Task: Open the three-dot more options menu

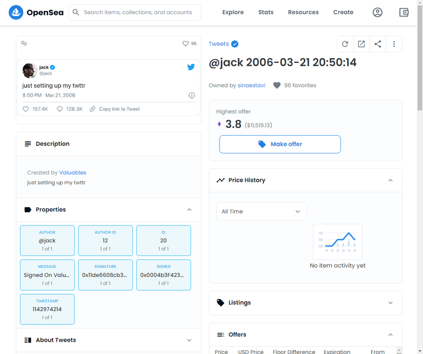Action: [x=394, y=44]
